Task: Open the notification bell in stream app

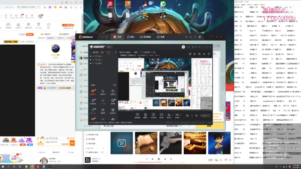Action: tap(204, 54)
